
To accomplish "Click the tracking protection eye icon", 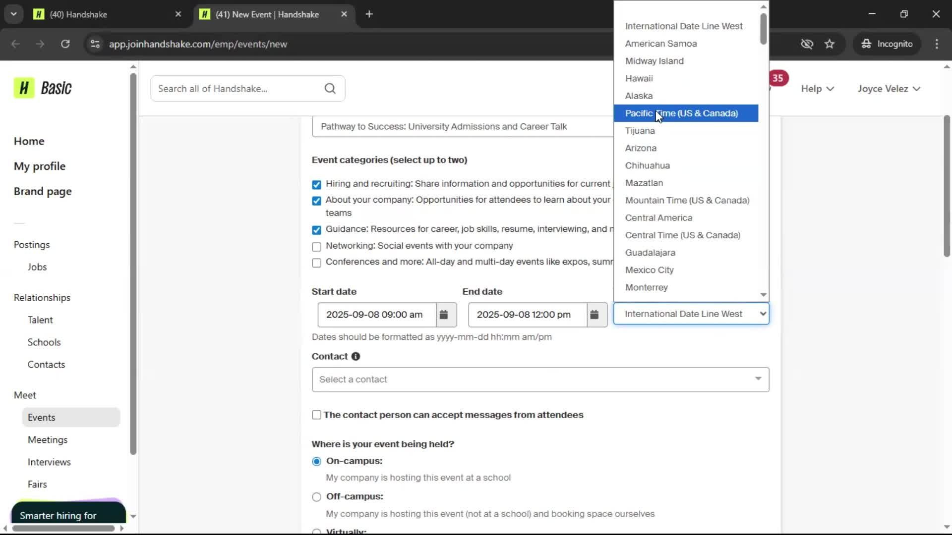I will (807, 44).
